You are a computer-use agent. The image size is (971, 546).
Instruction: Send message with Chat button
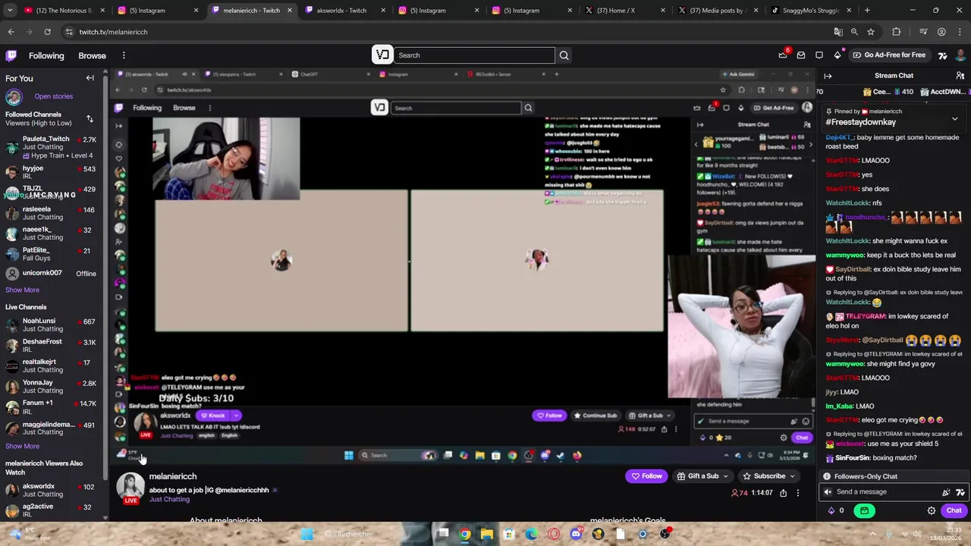(954, 510)
